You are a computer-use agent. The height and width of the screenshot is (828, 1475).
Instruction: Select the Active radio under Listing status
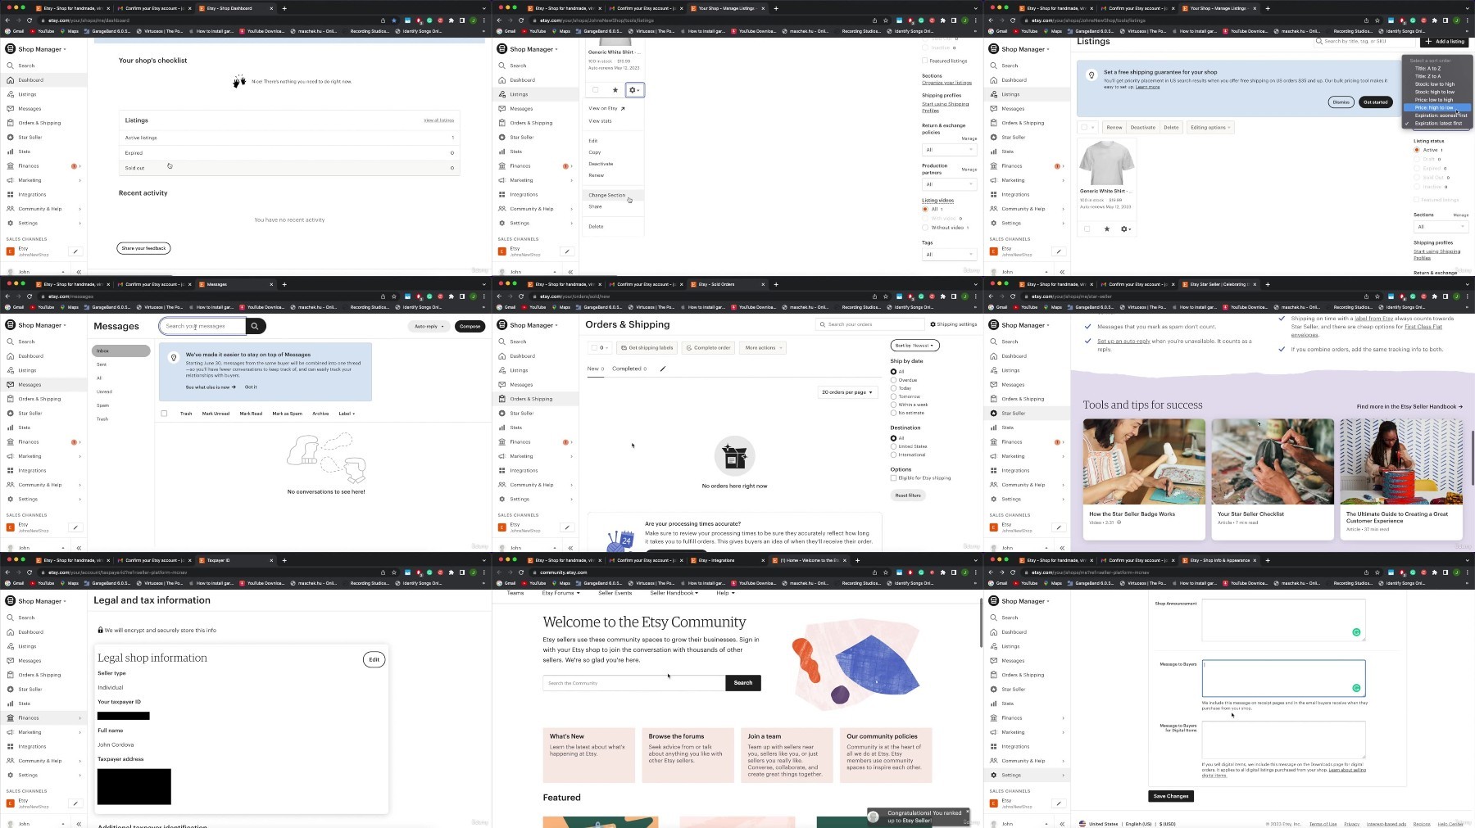1417,150
